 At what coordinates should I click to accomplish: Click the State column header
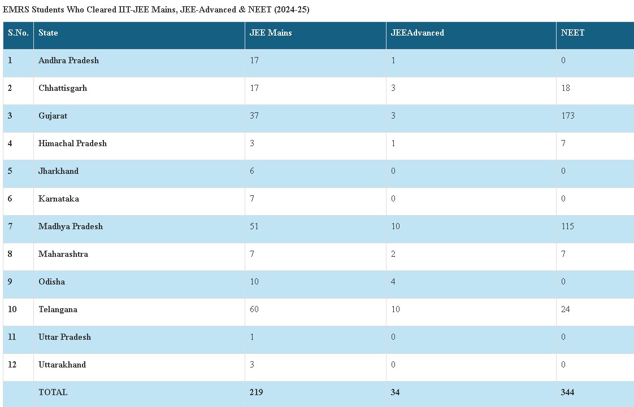pyautogui.click(x=48, y=33)
